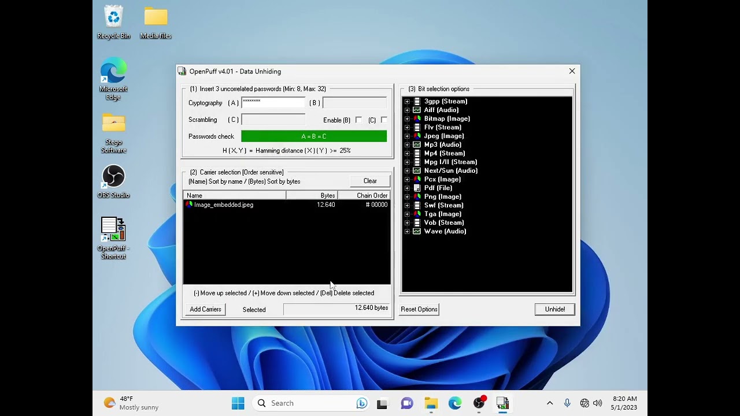Open the taskbar clock showing 8:20 AM
The width and height of the screenshot is (740, 416).
[x=624, y=403]
